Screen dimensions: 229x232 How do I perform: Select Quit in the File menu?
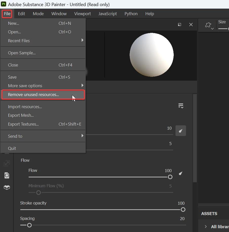pyautogui.click(x=43, y=148)
